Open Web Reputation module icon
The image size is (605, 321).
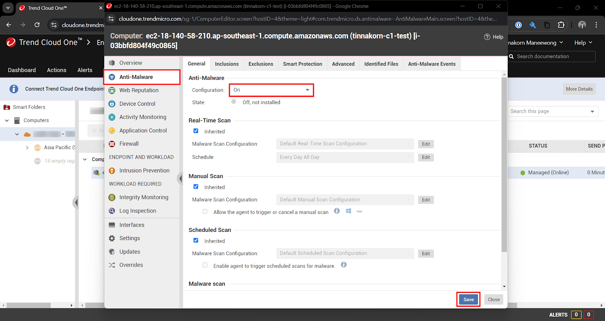[112, 90]
